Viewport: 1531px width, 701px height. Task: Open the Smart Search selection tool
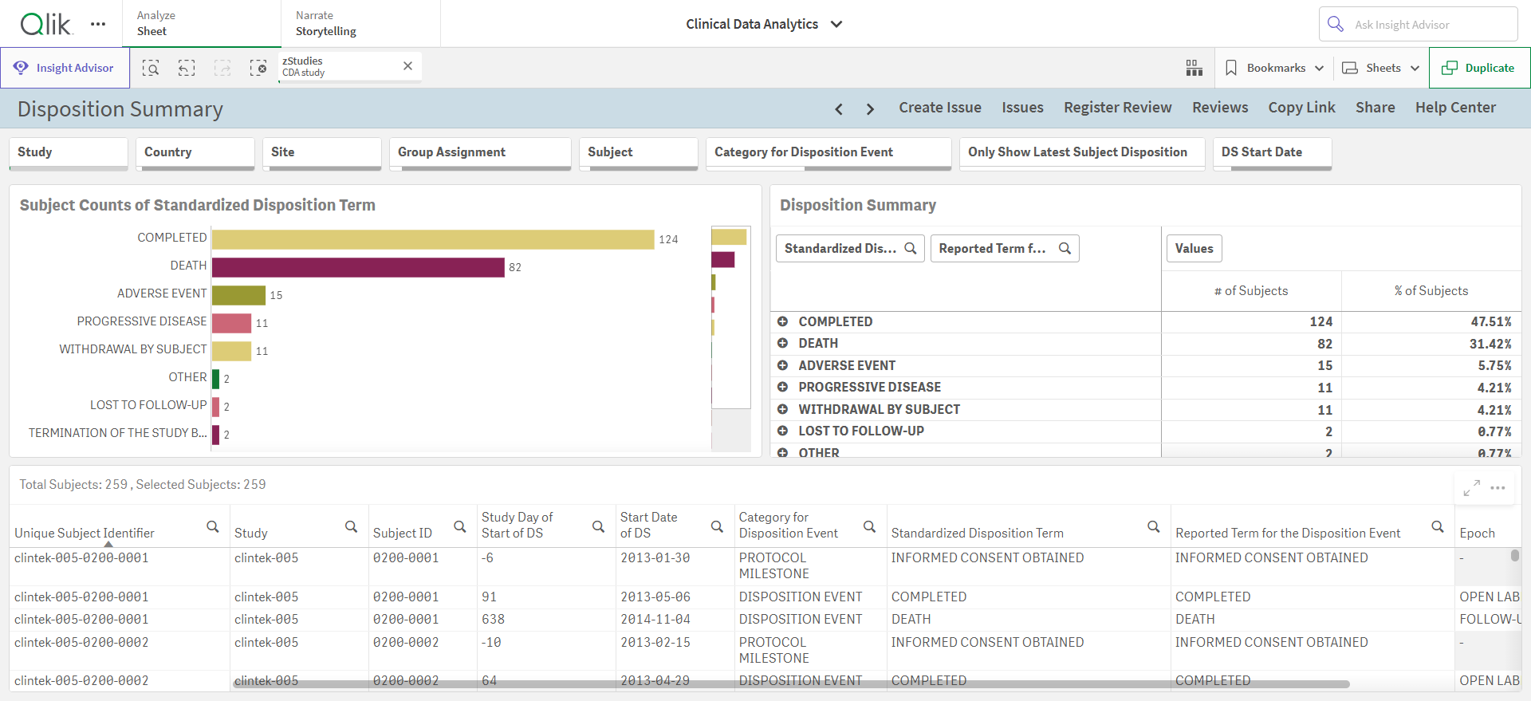(x=151, y=68)
